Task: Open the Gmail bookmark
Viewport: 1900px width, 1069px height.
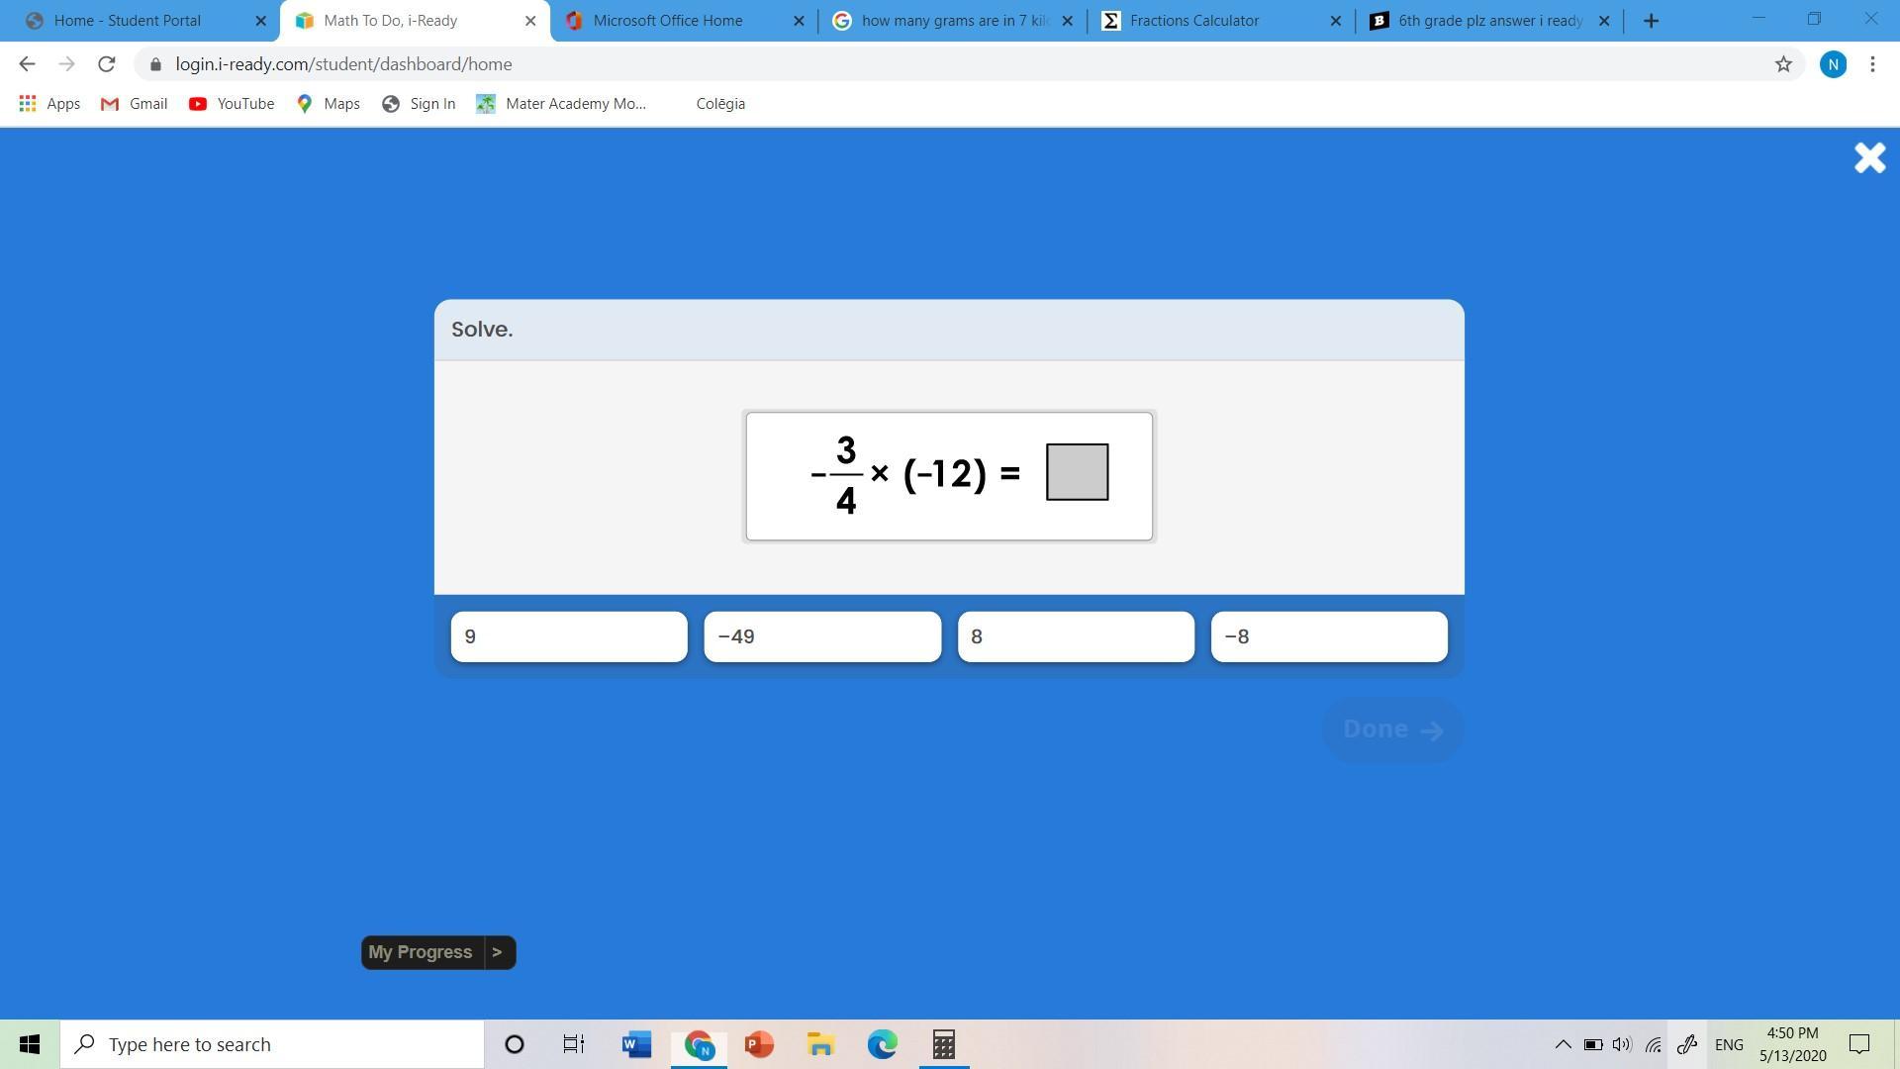Action: tap(135, 104)
